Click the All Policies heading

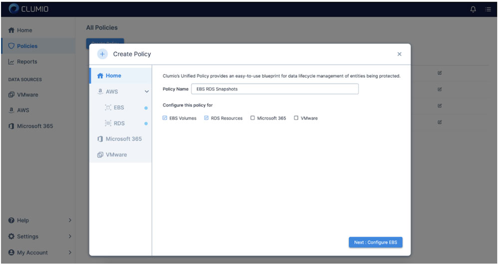102,27
